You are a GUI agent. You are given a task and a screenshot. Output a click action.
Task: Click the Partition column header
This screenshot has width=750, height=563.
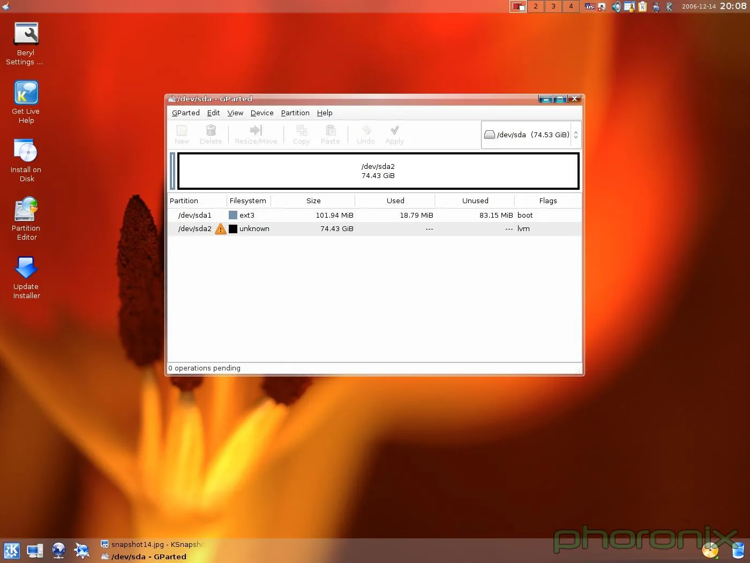click(x=197, y=201)
